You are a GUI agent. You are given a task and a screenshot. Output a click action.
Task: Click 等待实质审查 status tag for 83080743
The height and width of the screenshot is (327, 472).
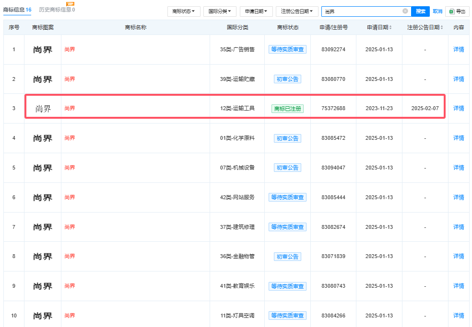pos(287,286)
